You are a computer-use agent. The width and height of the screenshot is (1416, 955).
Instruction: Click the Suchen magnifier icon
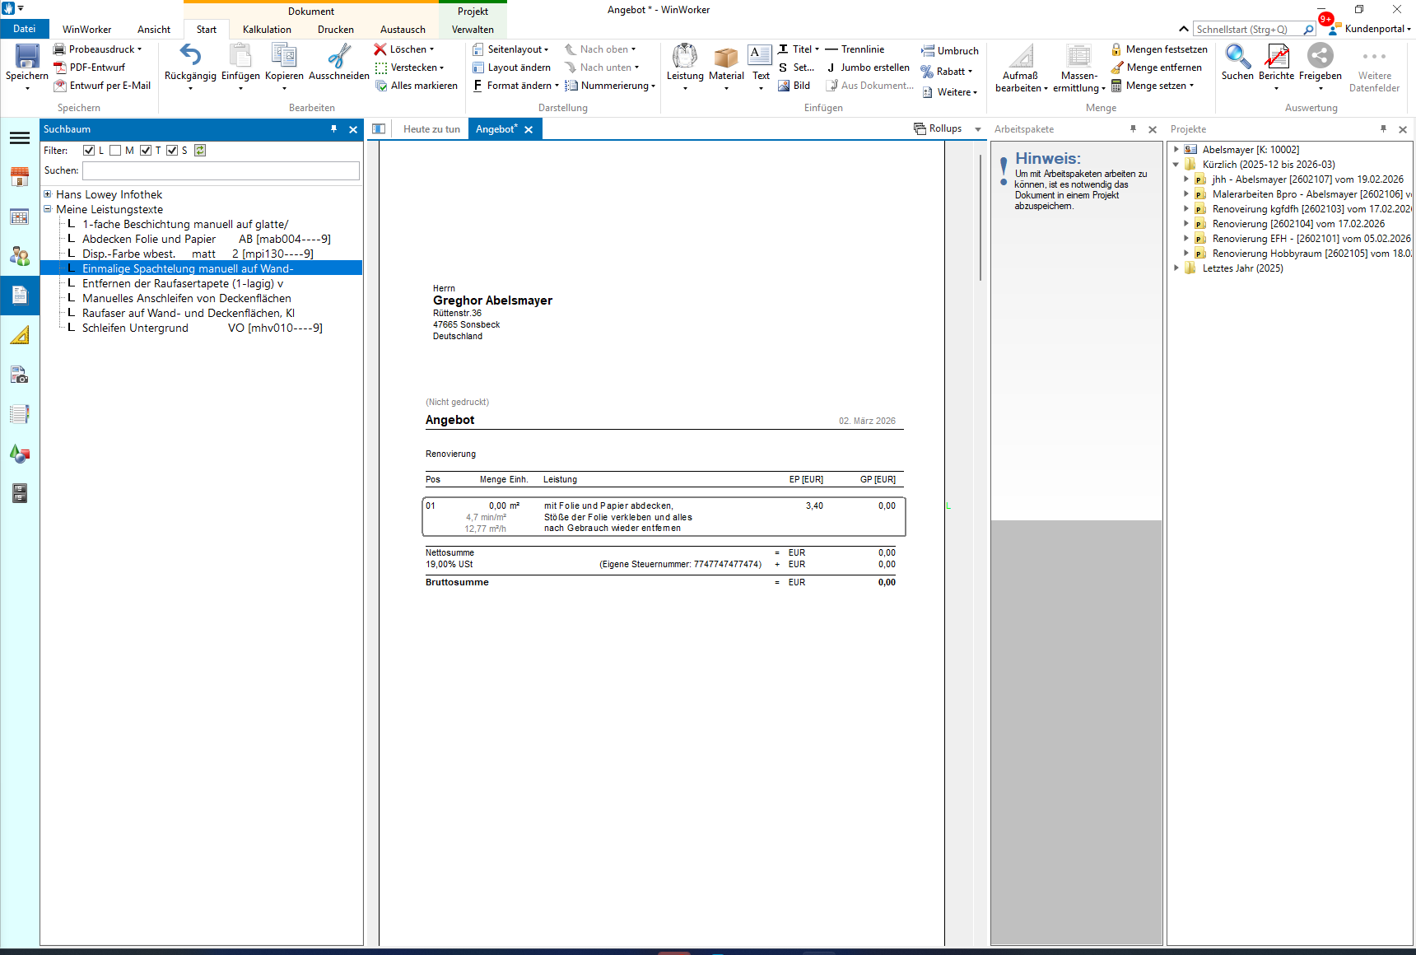pos(1237,56)
